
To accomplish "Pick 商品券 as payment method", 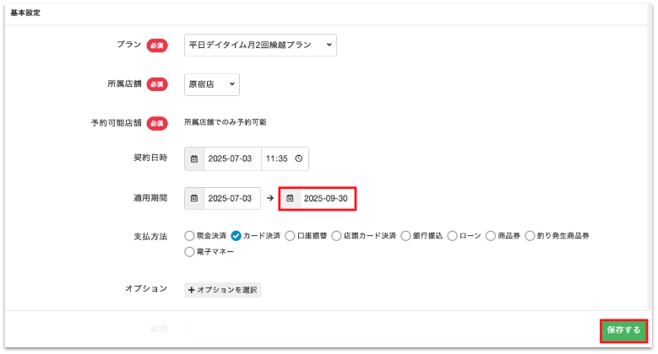I will click(x=492, y=236).
